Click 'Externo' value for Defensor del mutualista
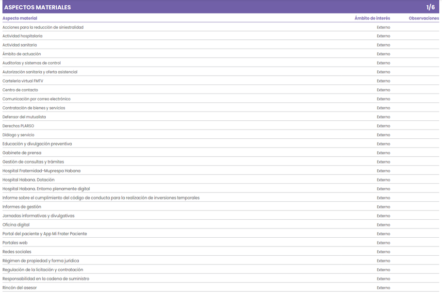The height and width of the screenshot is (294, 442). (x=383, y=117)
